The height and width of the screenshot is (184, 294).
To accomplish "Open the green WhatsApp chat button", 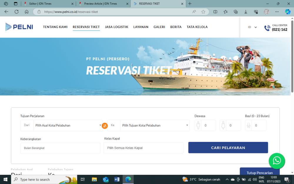I will pos(277,161).
